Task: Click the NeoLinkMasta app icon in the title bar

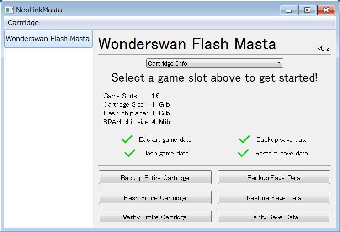Action: click(x=9, y=10)
